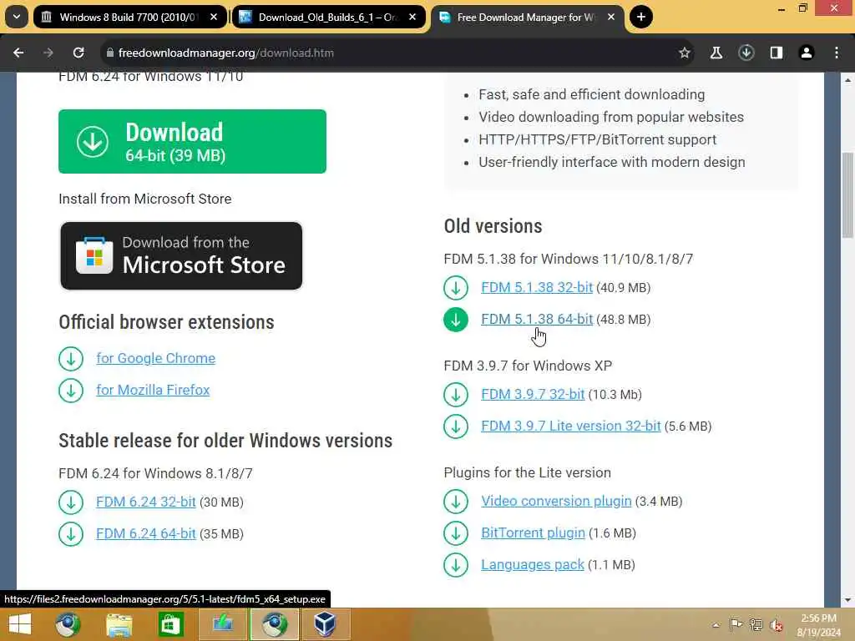Go forward to the next page
Viewport: 855px width, 641px height.
click(x=48, y=53)
